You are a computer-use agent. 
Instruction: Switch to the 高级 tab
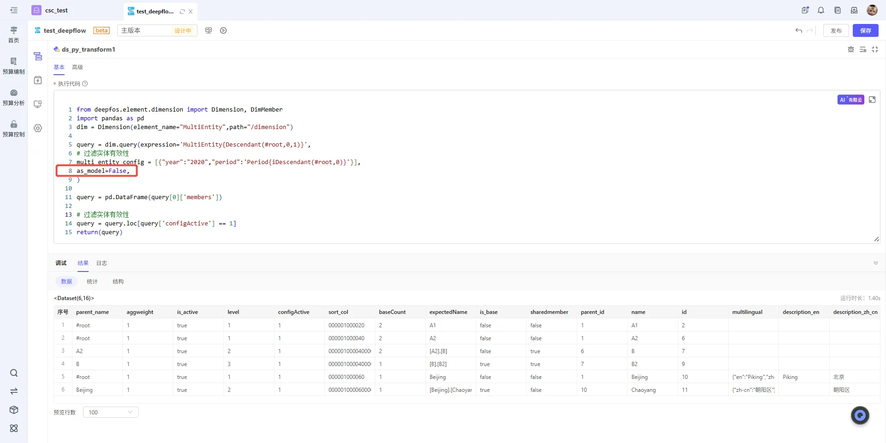coord(78,67)
